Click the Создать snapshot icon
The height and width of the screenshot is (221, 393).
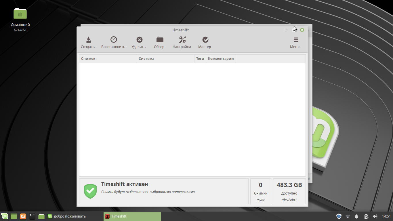click(88, 40)
